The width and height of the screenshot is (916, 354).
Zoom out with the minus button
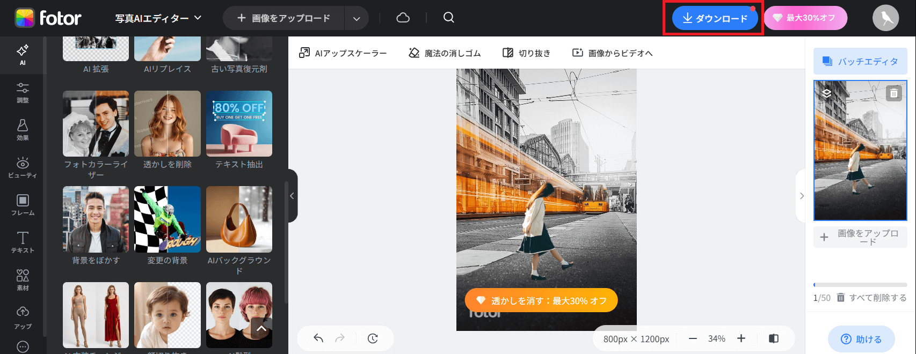693,338
